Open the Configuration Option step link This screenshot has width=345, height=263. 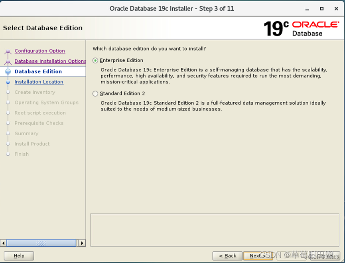[x=40, y=51]
